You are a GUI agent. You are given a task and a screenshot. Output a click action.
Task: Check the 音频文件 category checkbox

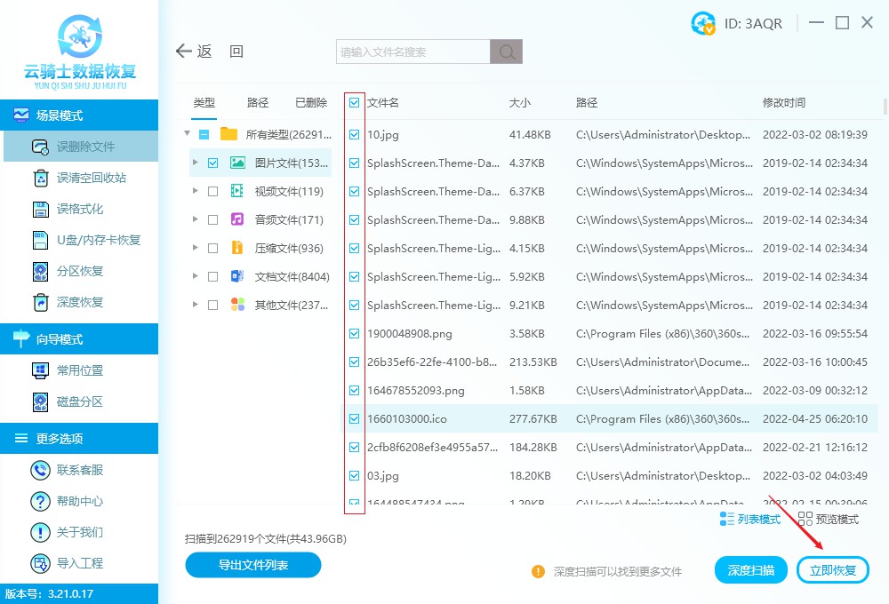(213, 220)
